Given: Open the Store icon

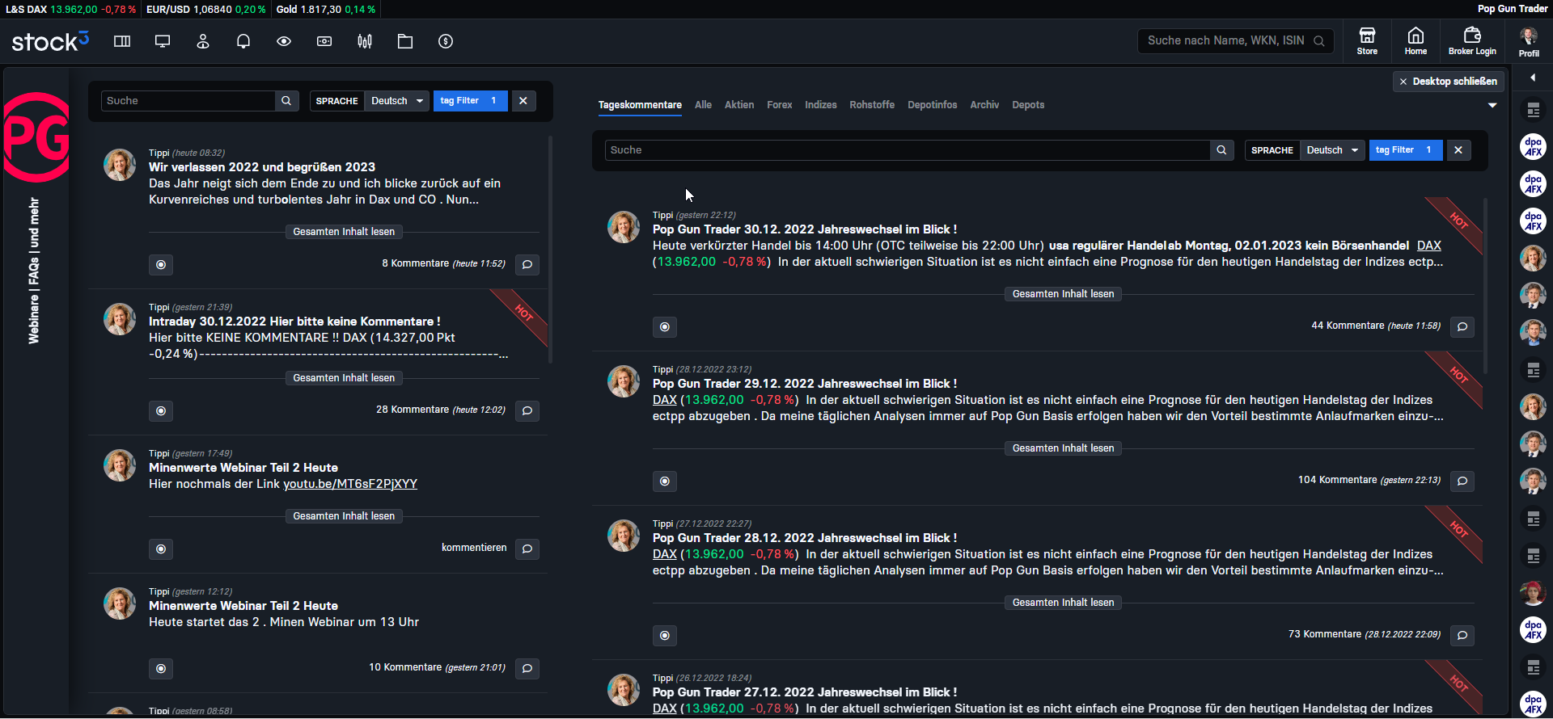Looking at the screenshot, I should point(1367,40).
